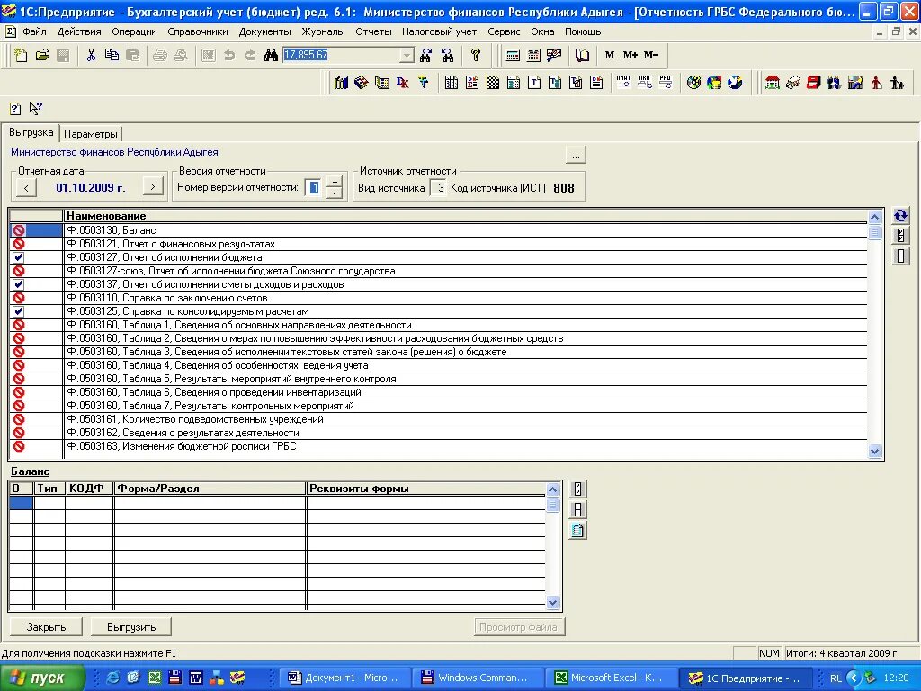The height and width of the screenshot is (691, 921).
Task: Click the clipboard icon beside the Баланс table
Action: coord(578,531)
